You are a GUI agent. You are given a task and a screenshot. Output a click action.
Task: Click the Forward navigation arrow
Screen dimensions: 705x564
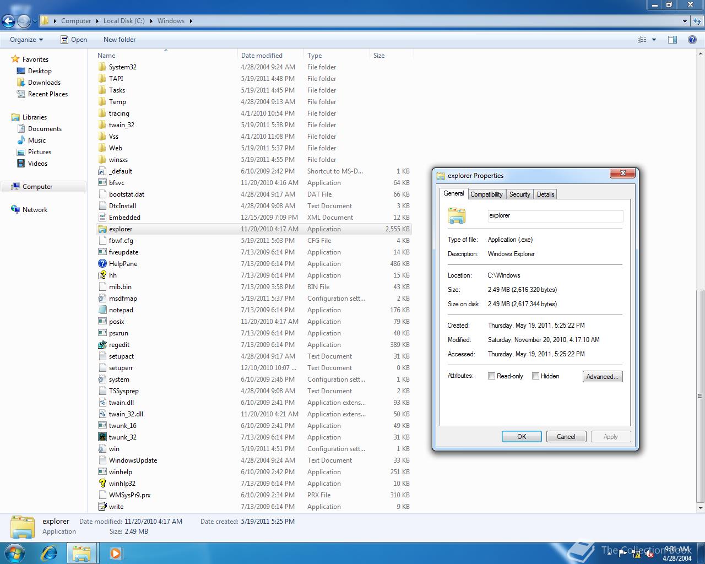click(24, 21)
